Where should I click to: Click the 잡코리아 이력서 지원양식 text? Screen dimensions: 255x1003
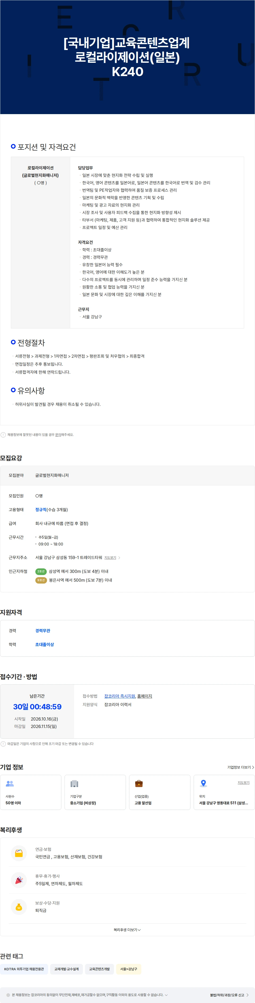click(118, 704)
